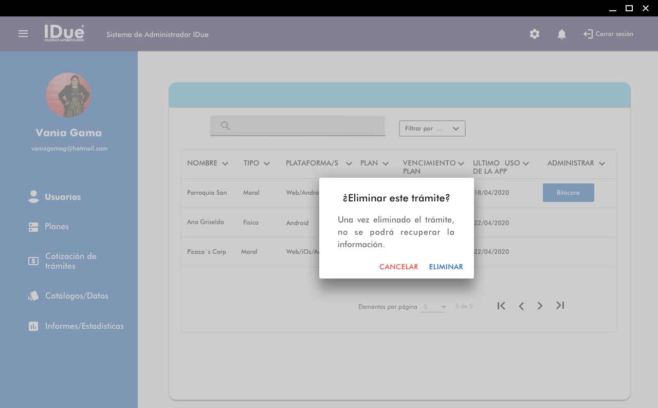Click the notifications bell icon
This screenshot has width=658, height=408.
pos(562,34)
